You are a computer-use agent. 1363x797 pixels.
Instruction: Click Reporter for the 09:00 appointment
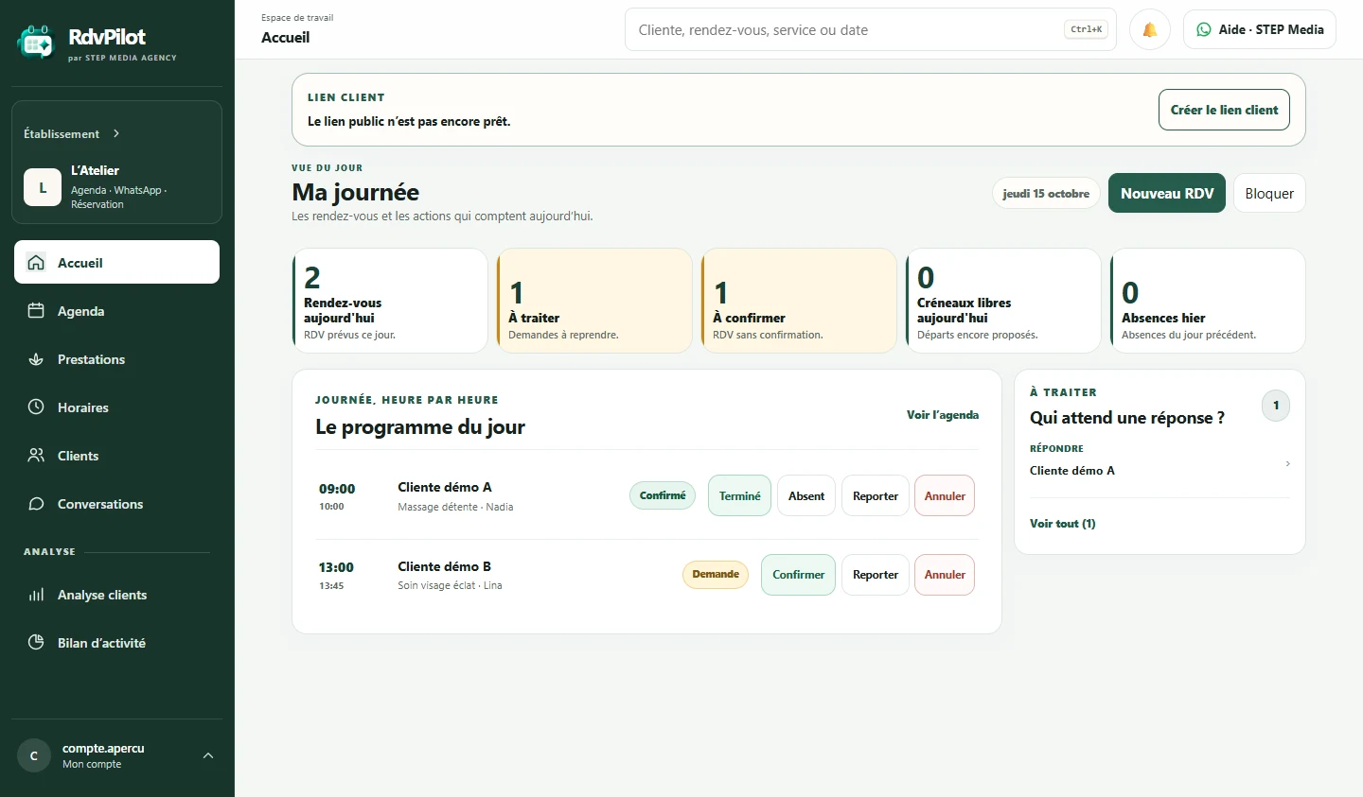click(876, 495)
